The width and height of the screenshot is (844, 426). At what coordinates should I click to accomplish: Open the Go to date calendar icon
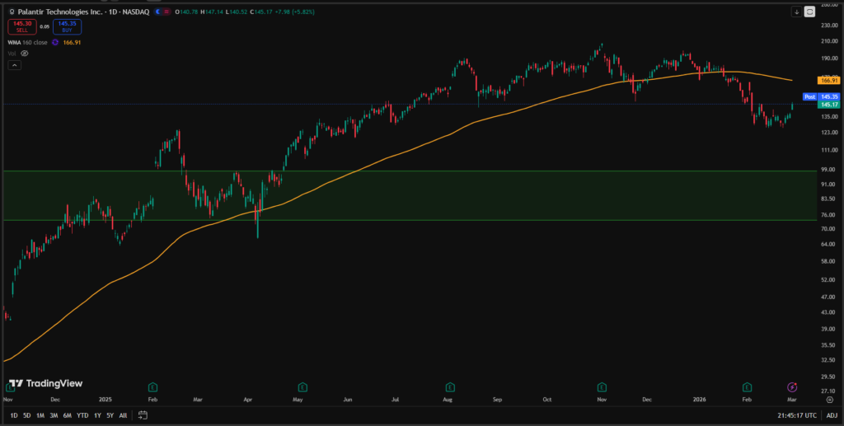click(x=143, y=414)
